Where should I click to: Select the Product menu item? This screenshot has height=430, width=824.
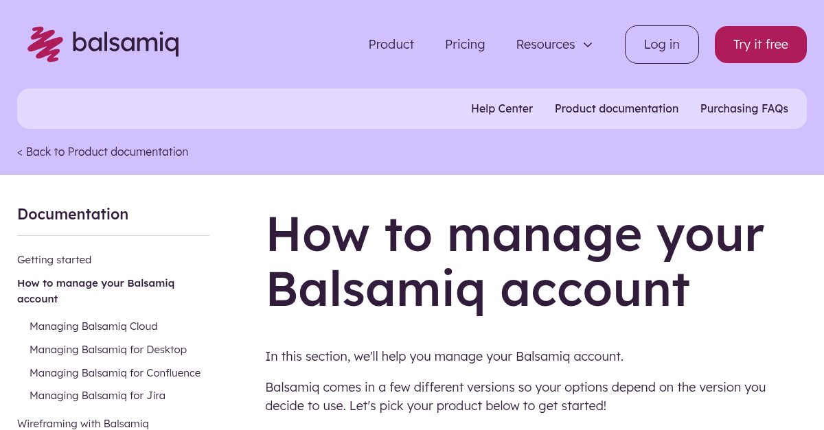click(391, 44)
